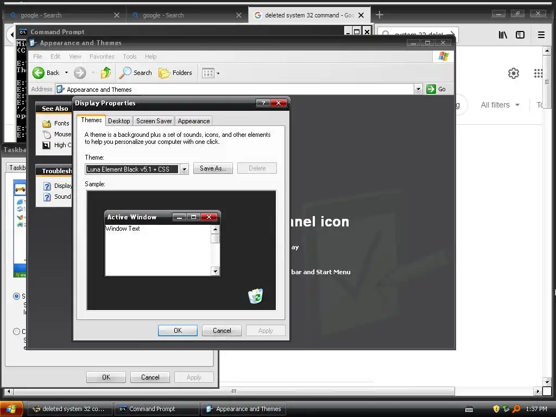Click Cancel in Display Properties
Image resolution: width=556 pixels, height=417 pixels.
(x=222, y=331)
